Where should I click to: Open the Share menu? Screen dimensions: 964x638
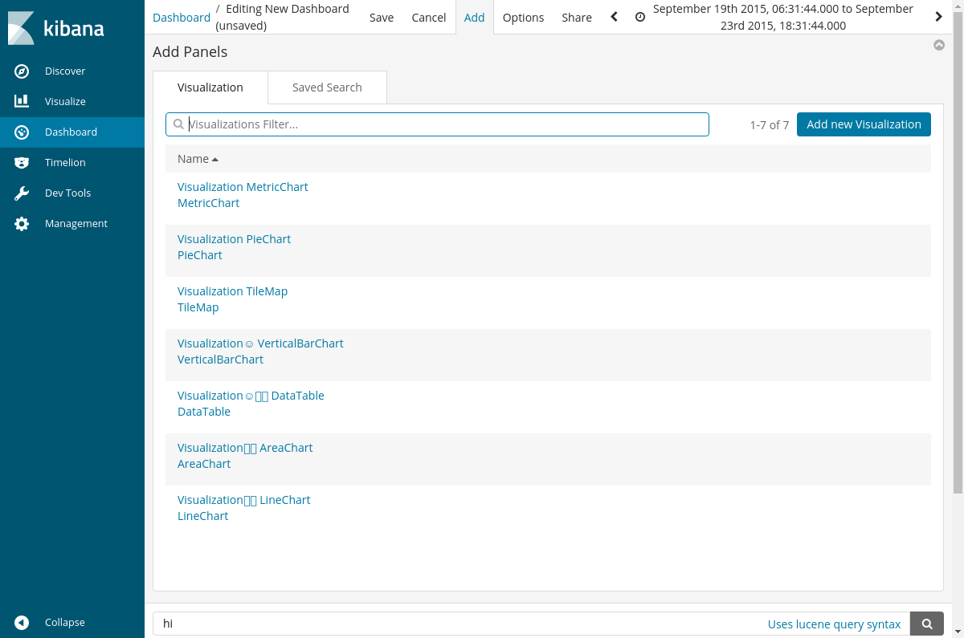(577, 18)
